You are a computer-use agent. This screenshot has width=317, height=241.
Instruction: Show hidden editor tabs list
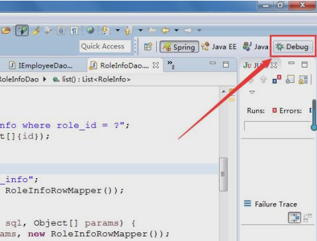(x=171, y=64)
